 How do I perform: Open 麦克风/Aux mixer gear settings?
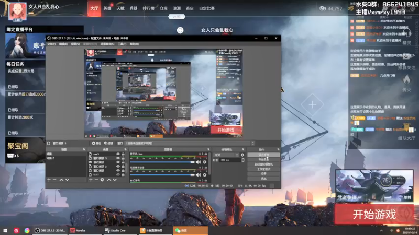click(205, 162)
